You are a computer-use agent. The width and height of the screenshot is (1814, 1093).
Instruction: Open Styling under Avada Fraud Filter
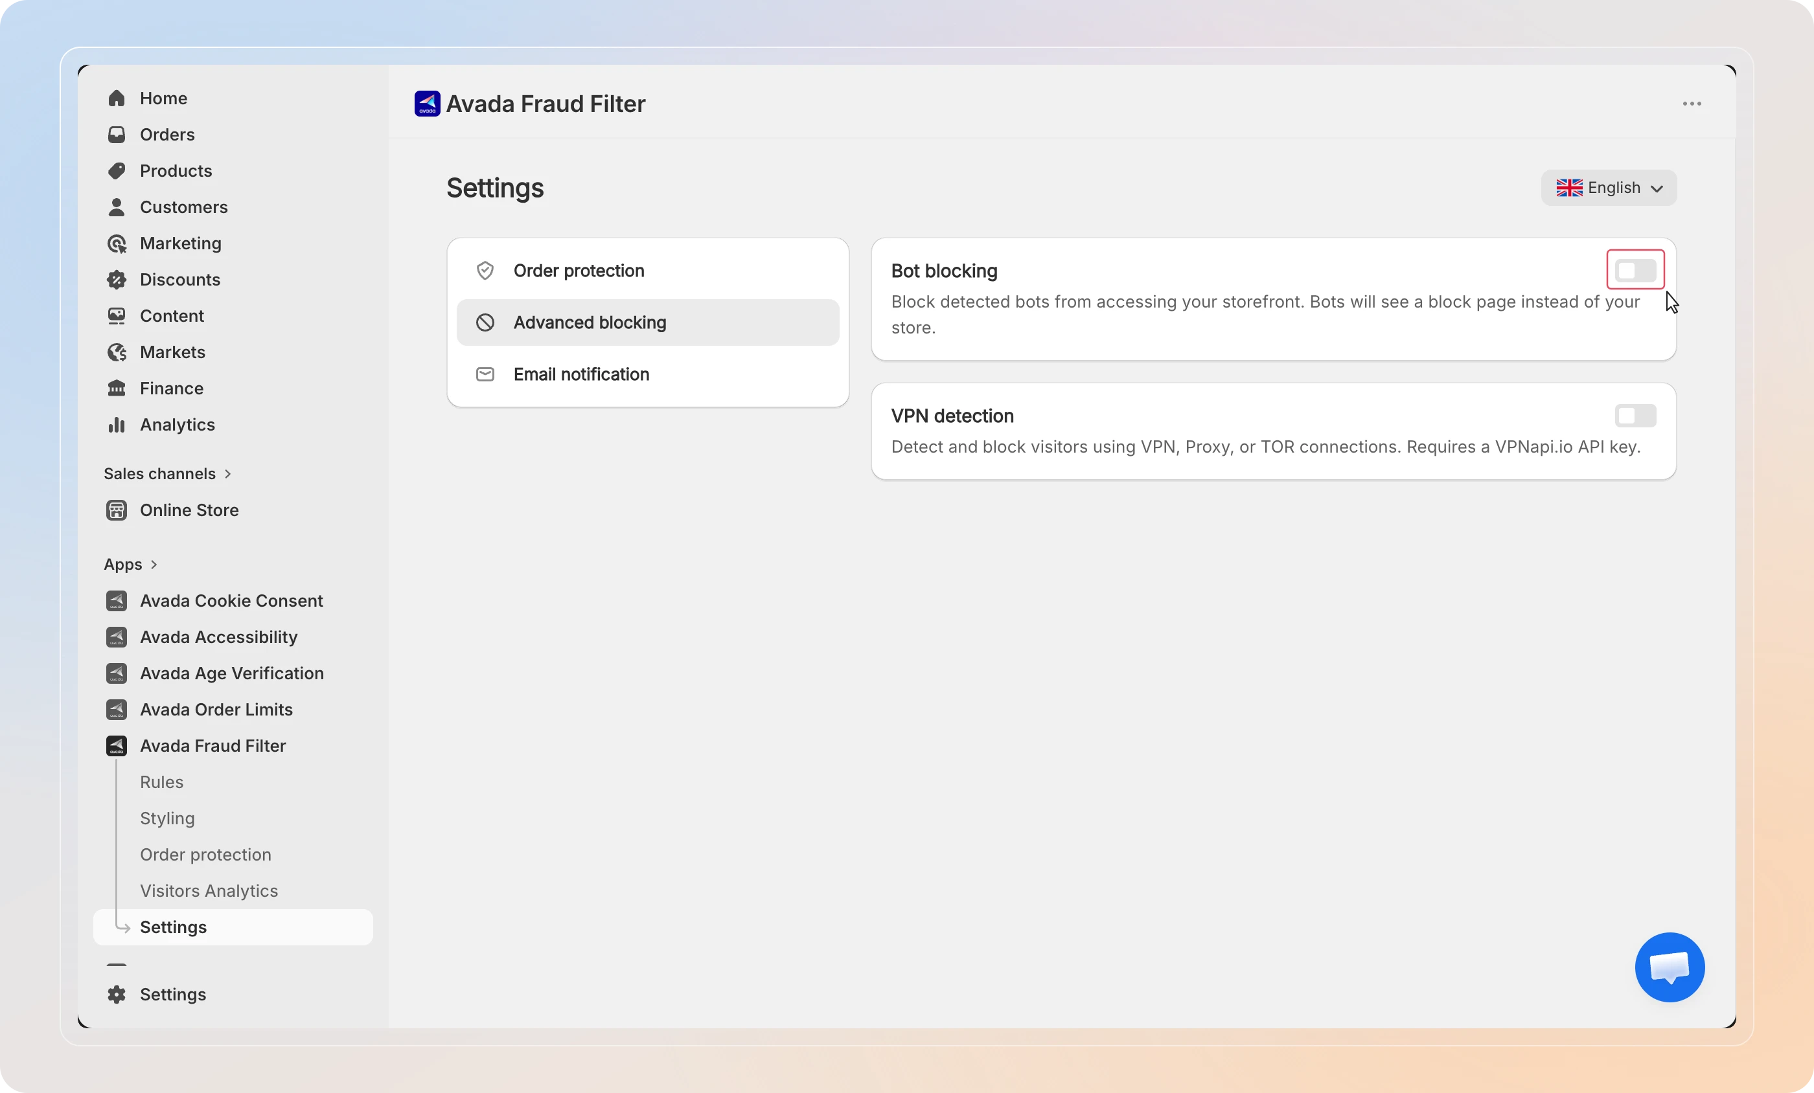(167, 818)
